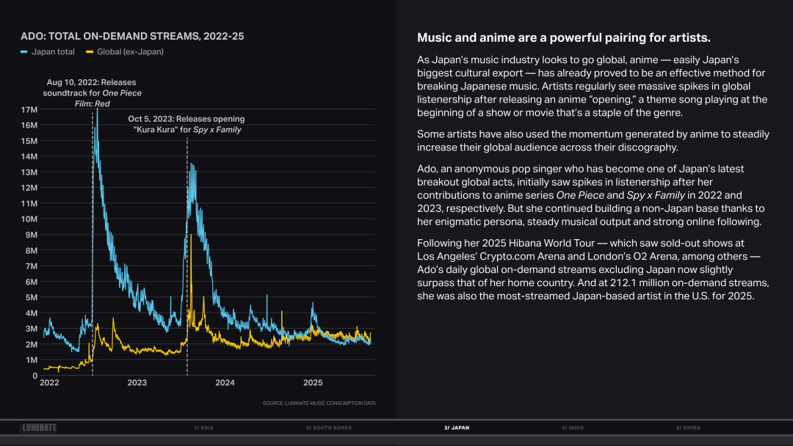793x446 pixels.
Task: Click the Luminate Music Consumption Data source
Action: 319,403
